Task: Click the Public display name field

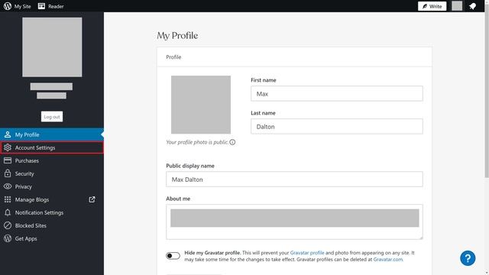Action: point(294,180)
